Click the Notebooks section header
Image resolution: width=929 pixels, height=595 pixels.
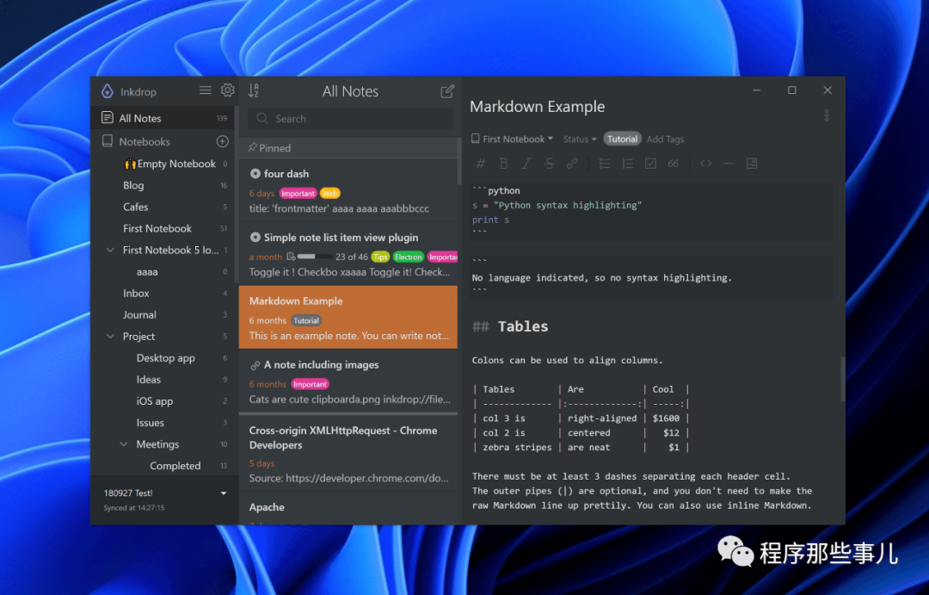coord(145,142)
